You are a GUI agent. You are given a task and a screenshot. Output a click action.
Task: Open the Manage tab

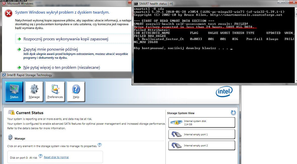pyautogui.click(x=34, y=92)
